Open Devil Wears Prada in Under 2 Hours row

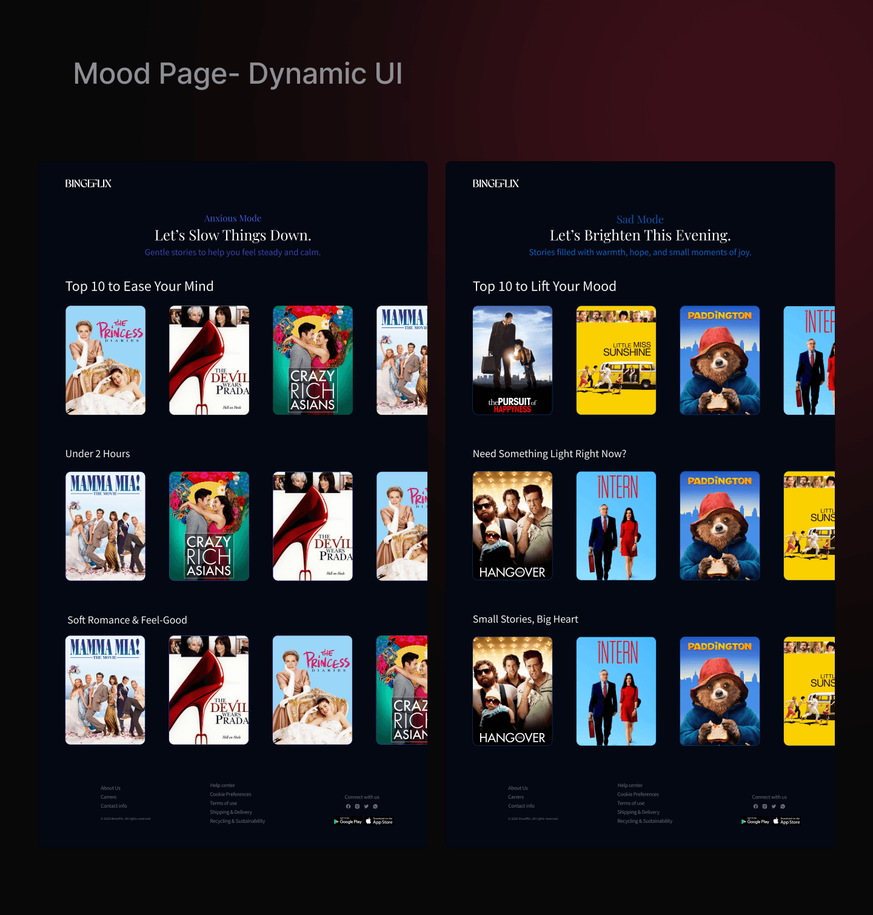click(313, 526)
